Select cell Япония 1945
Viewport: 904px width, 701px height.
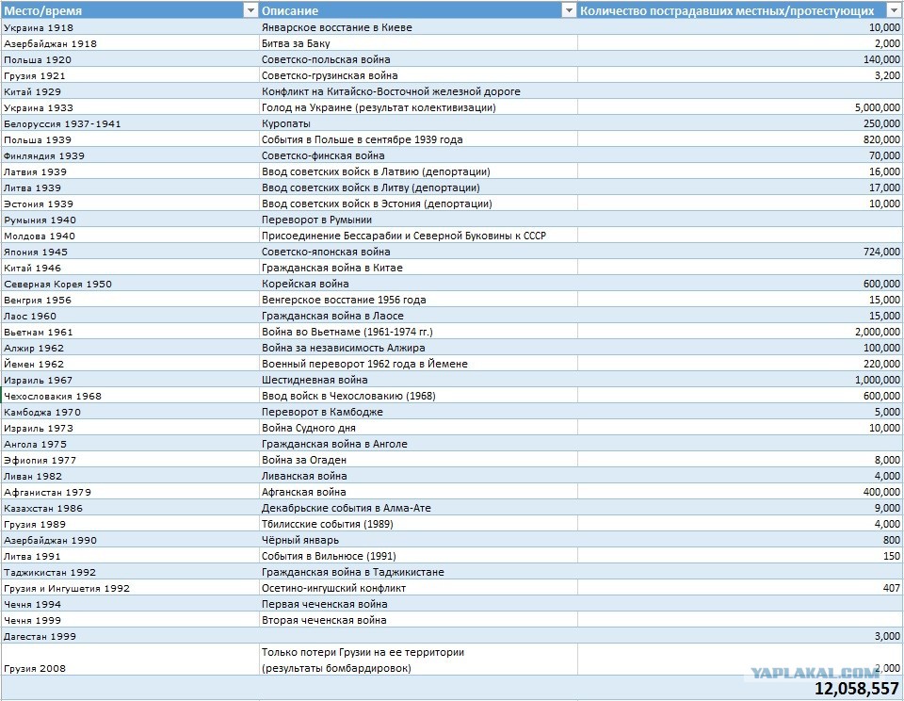[x=130, y=252]
